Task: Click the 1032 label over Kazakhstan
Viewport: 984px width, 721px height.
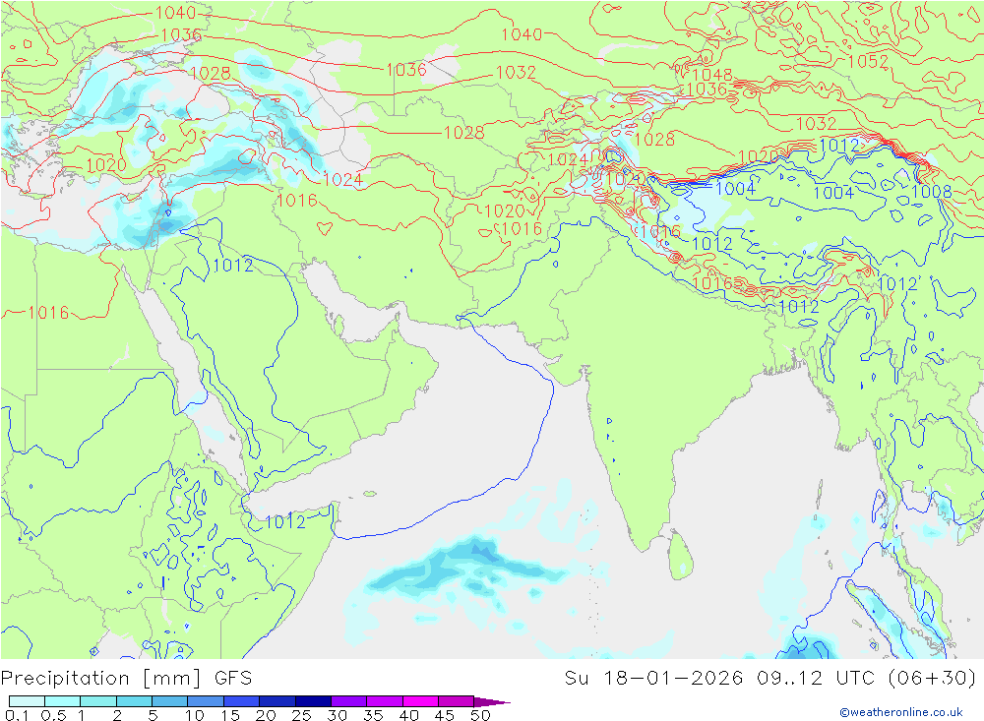Action: tap(516, 72)
